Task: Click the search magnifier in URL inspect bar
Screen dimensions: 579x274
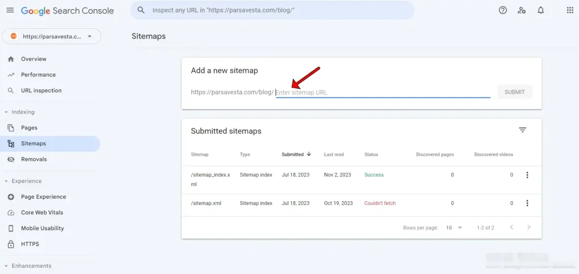Action: coord(141,10)
